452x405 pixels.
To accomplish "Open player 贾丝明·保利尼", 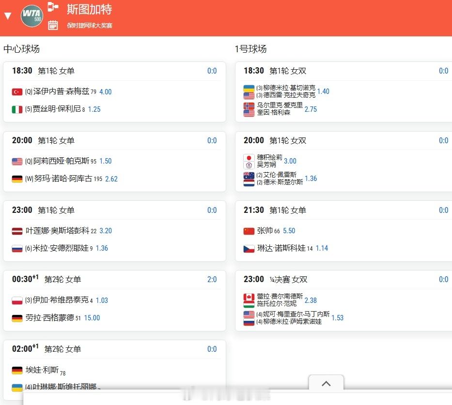I will [57, 109].
